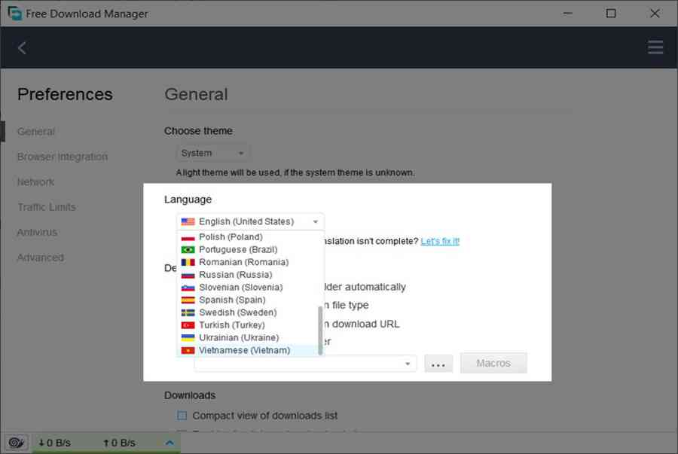Browse for folder with the ellipsis button

438,364
